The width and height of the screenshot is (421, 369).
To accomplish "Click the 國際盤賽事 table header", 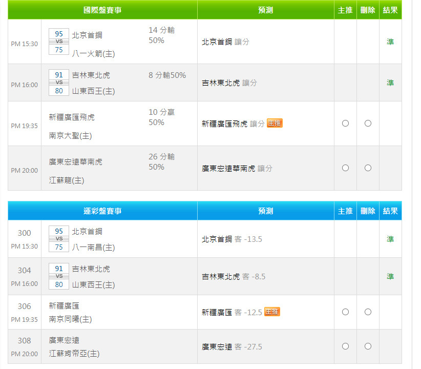I will click(102, 10).
